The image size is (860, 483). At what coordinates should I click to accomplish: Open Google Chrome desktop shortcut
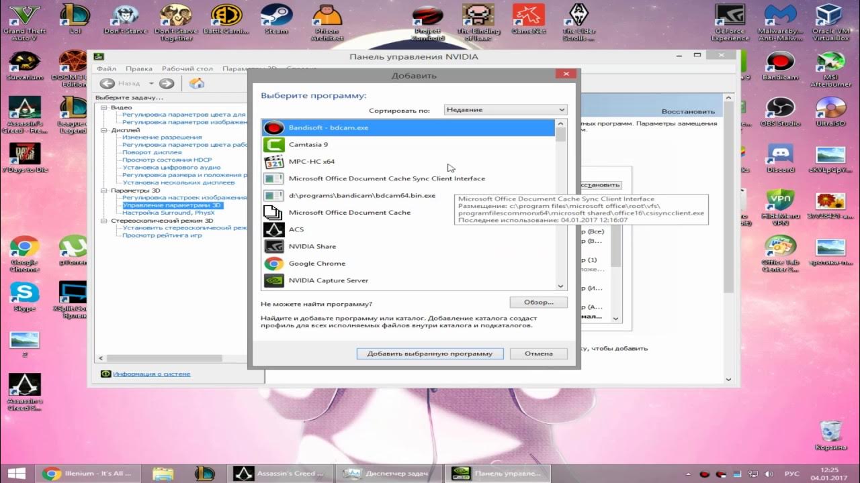(x=25, y=254)
